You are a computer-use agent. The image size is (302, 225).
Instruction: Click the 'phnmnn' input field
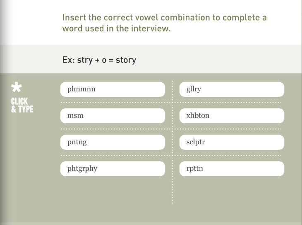113,89
